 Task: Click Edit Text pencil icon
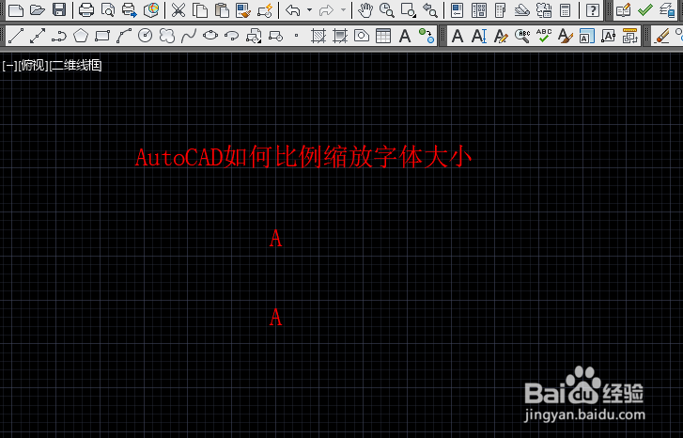click(501, 36)
